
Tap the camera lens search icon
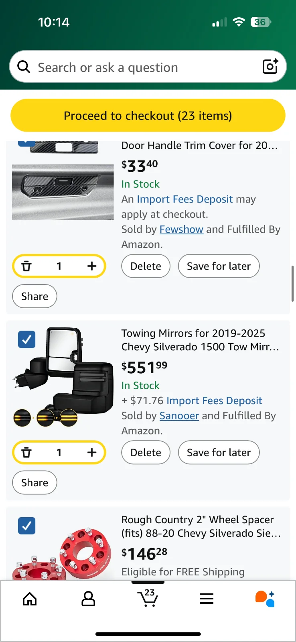point(270,67)
